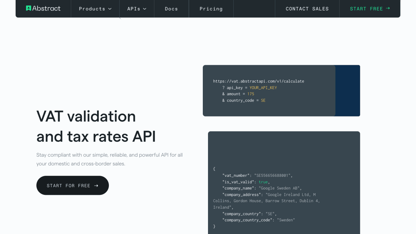Click START FREE in the navbar
Screen dimensions: 416x234
point(370,9)
